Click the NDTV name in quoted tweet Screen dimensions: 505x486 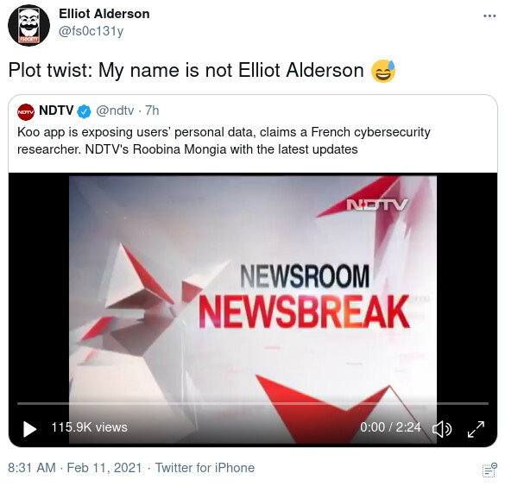tap(56, 110)
